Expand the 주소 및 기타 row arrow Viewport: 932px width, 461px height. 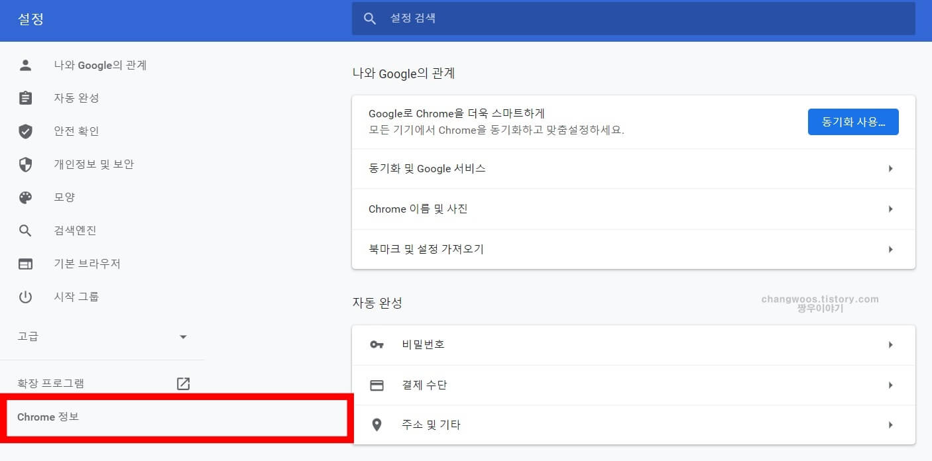[x=891, y=425]
